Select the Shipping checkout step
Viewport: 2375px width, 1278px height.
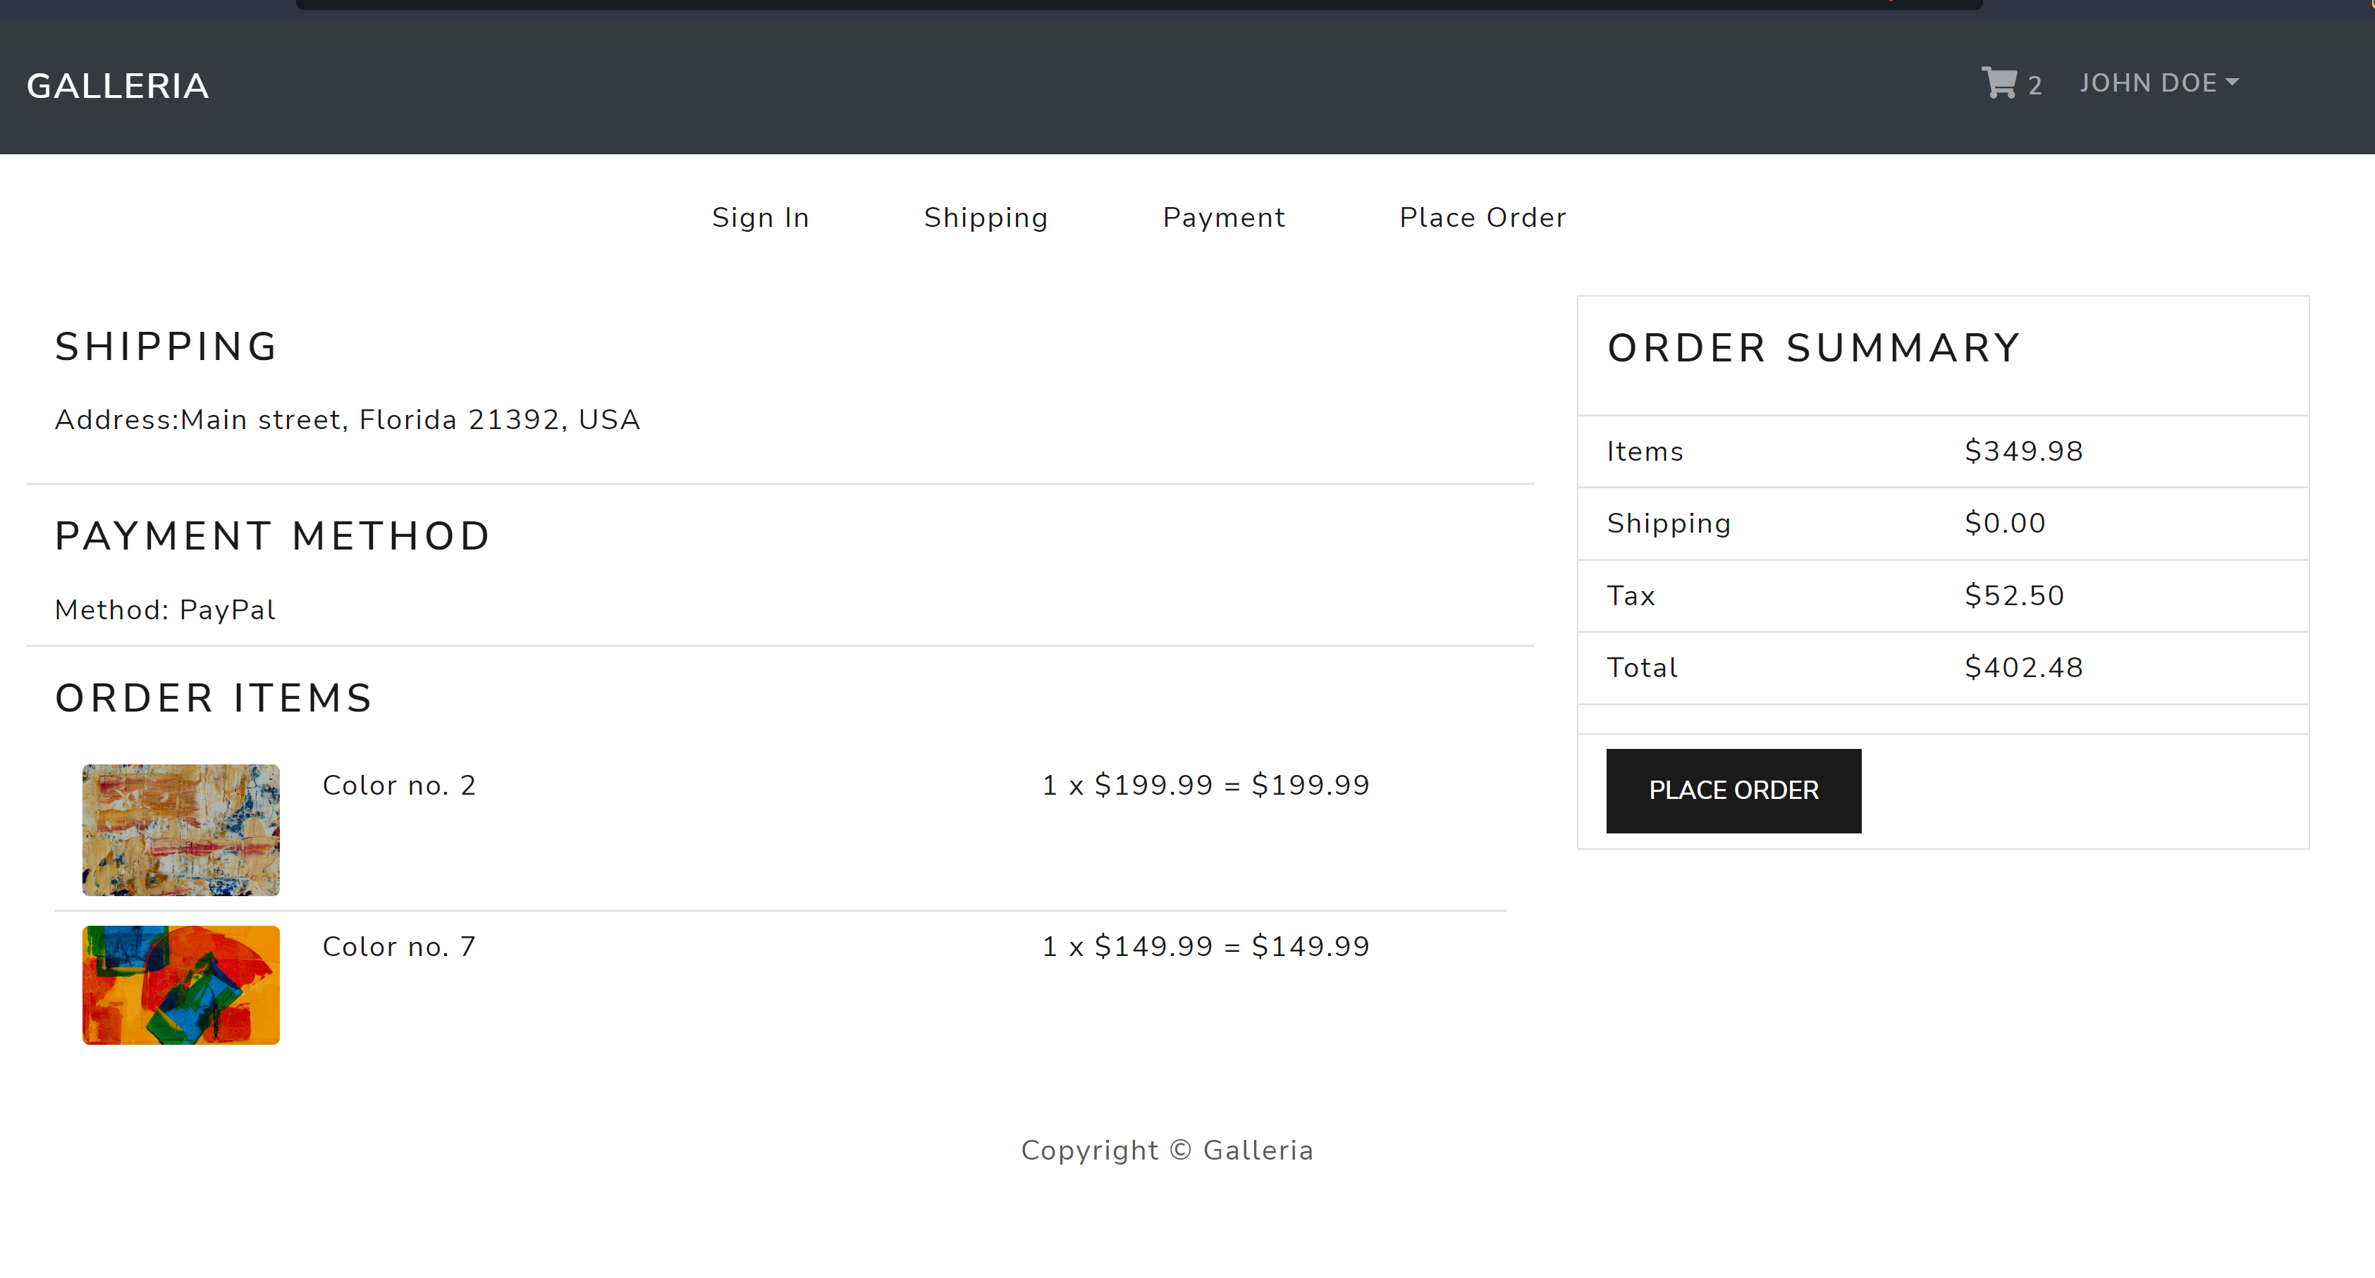pos(986,218)
